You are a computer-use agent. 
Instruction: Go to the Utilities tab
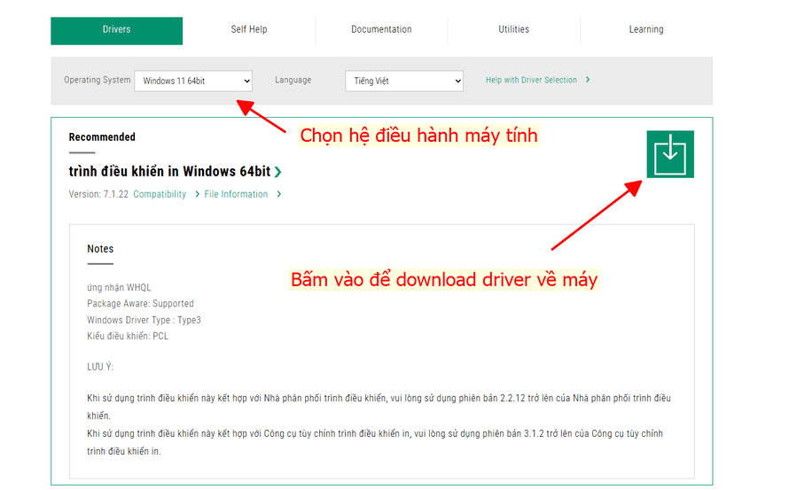coord(513,30)
